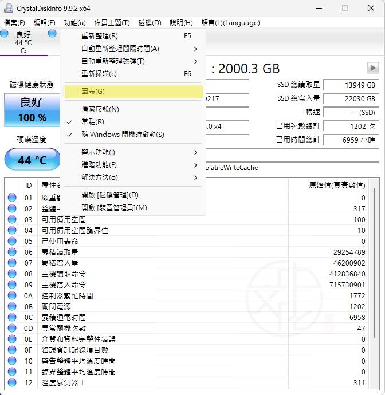The height and width of the screenshot is (395, 385).
Task: Select 開啟 [磁碟管理](D) entry
Action: [x=133, y=195]
